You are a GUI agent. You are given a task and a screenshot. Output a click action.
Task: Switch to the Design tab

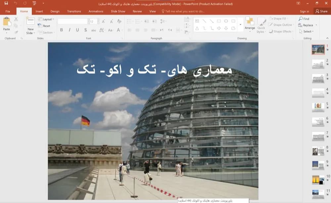click(55, 11)
